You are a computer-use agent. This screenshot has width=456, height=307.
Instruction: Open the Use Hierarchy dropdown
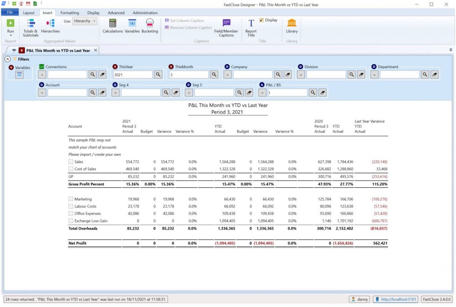(x=85, y=21)
